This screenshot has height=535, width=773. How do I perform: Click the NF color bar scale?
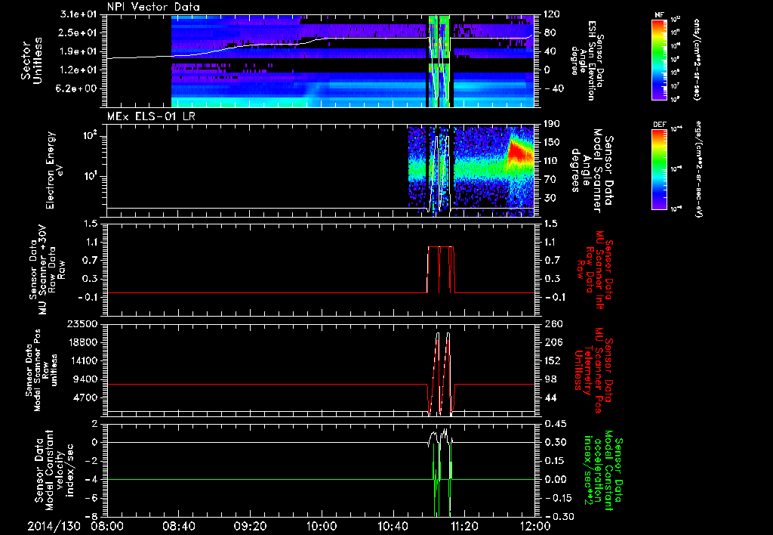pos(660,59)
